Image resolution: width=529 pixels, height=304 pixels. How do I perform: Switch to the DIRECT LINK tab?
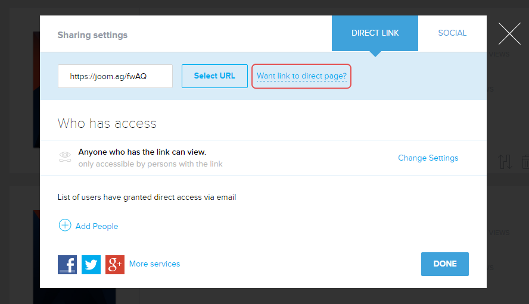coord(375,33)
